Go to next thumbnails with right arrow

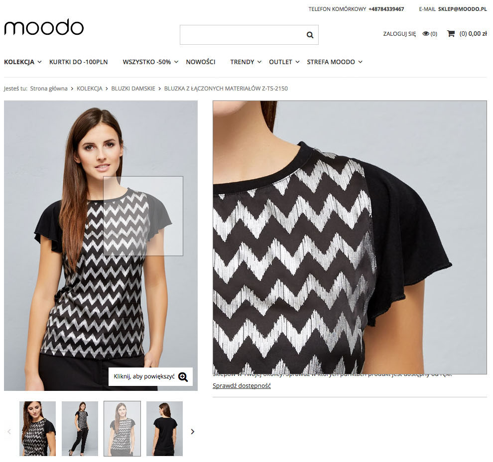pyautogui.click(x=193, y=432)
